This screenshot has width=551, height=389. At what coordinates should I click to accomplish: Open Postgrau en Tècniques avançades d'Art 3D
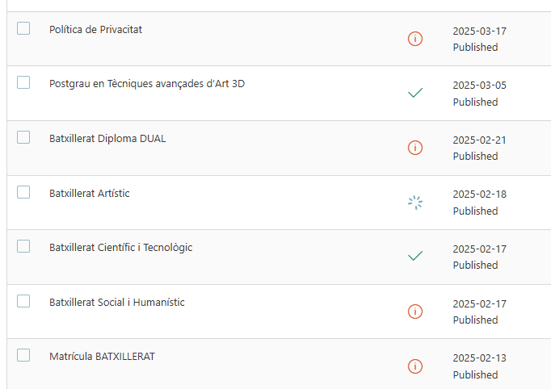click(147, 84)
